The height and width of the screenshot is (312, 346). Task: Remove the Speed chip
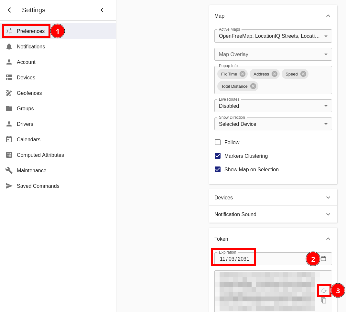[x=303, y=74]
